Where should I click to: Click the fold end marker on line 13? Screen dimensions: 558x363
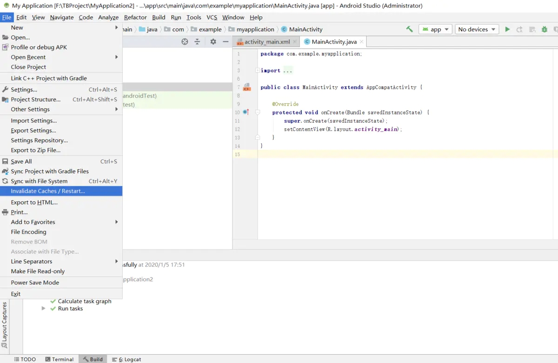(x=257, y=138)
